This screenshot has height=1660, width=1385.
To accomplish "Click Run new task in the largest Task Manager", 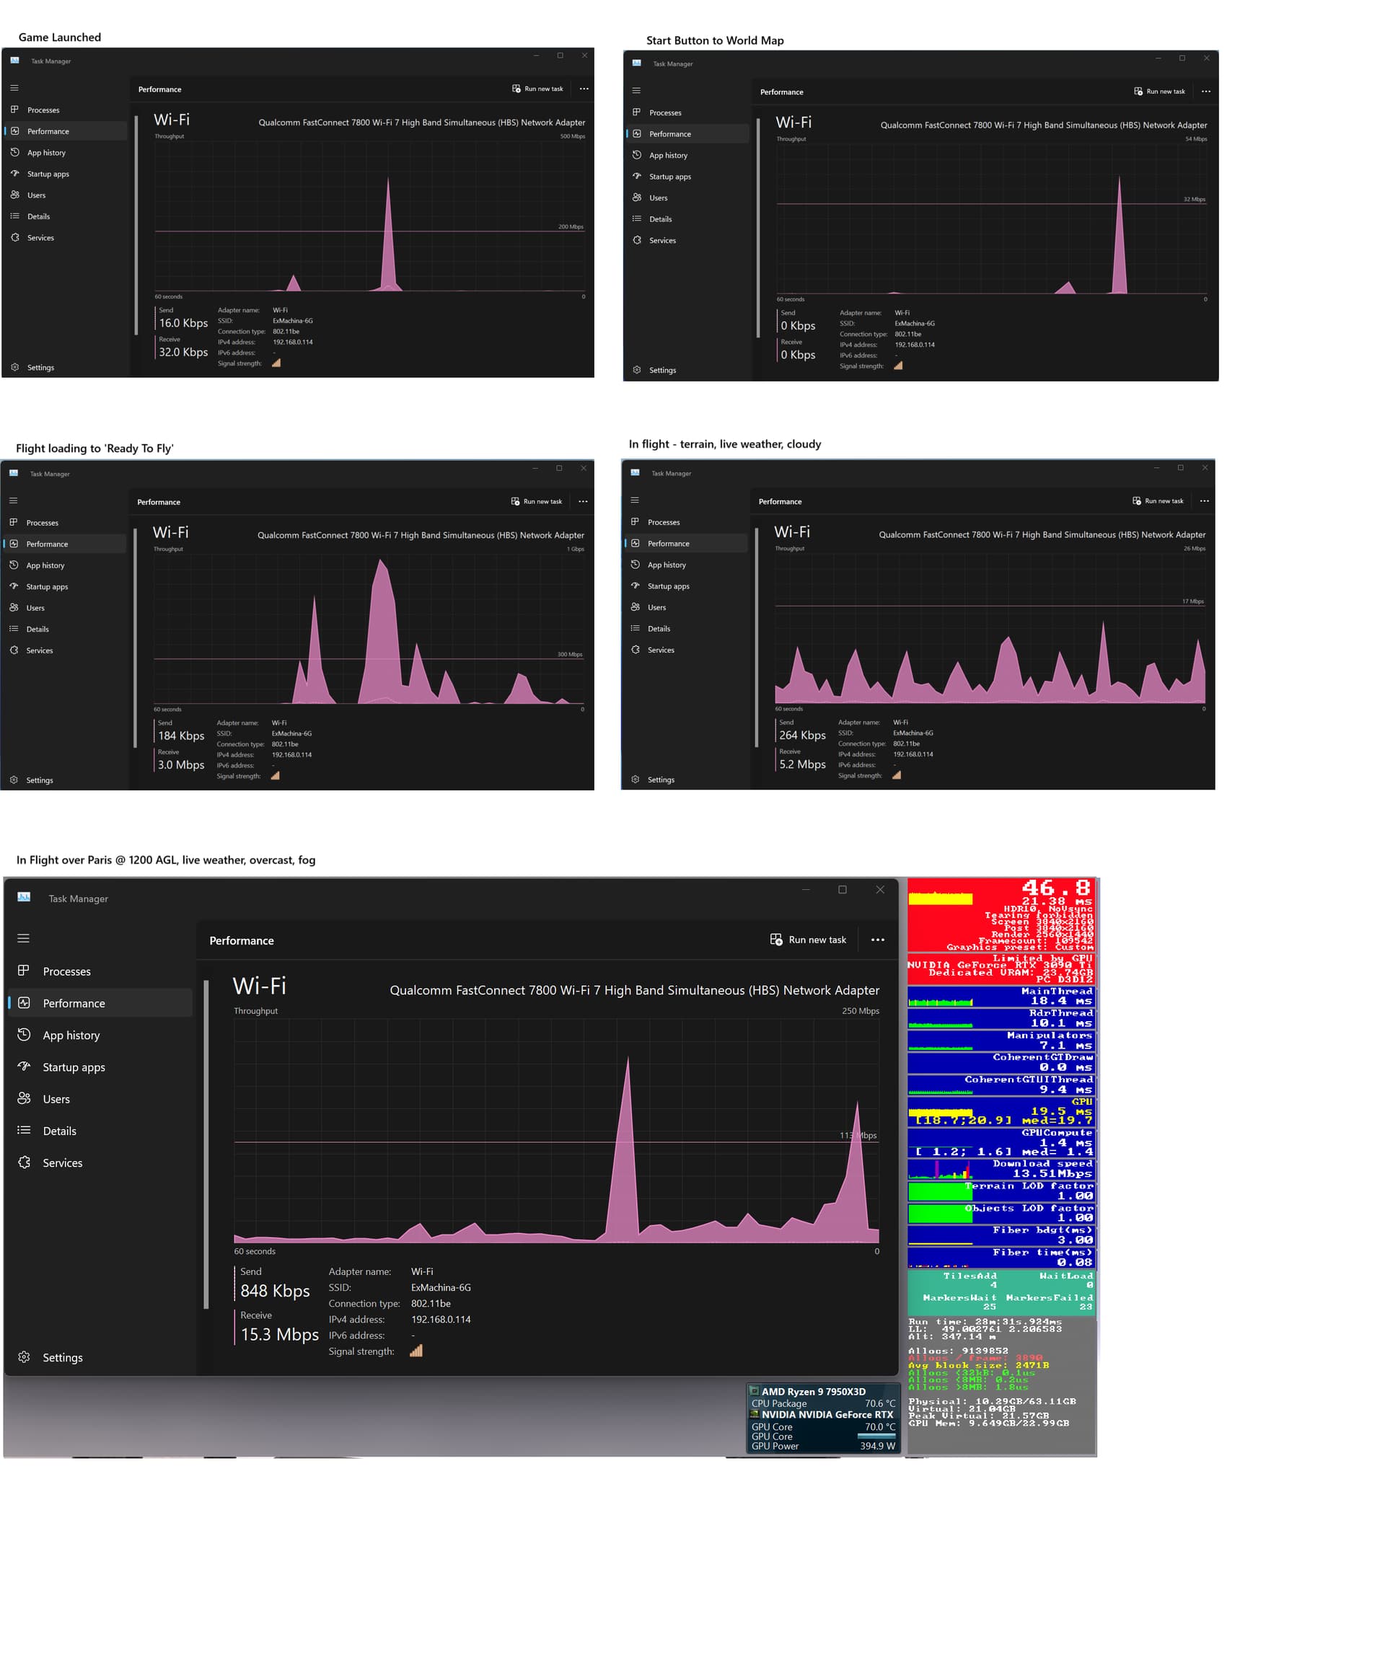I will pos(808,940).
